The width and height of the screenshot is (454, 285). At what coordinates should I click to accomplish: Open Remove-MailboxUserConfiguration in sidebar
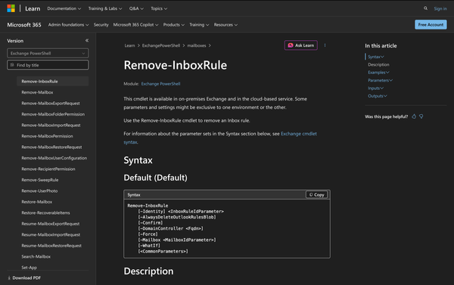pyautogui.click(x=54, y=158)
